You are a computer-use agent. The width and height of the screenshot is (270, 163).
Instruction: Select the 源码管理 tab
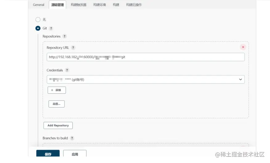57,5
